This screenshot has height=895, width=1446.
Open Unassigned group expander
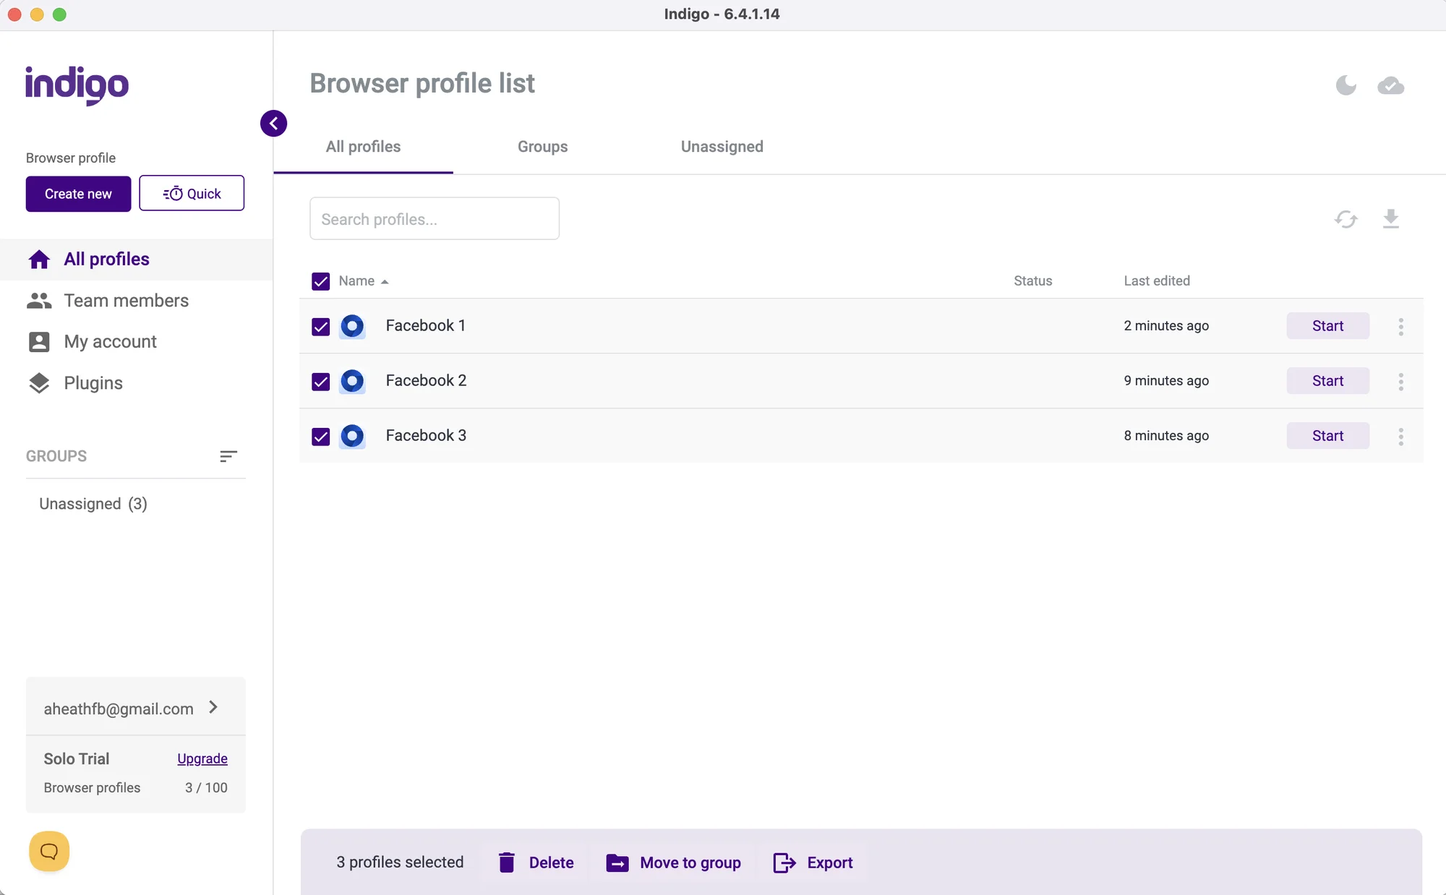[x=94, y=504]
